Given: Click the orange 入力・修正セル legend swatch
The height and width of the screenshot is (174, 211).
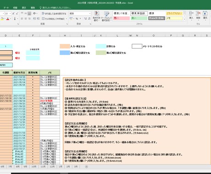Looking at the screenshot, I should [65, 46].
